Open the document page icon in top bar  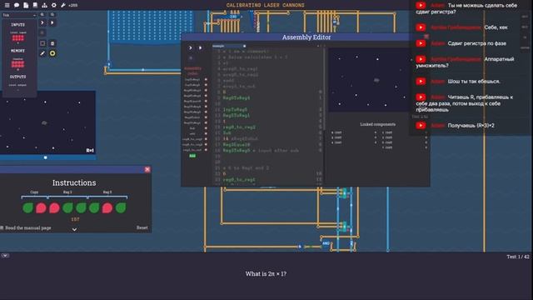click(x=26, y=5)
